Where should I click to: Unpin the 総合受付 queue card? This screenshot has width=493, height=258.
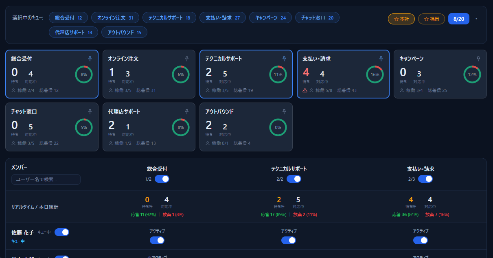[x=90, y=59]
